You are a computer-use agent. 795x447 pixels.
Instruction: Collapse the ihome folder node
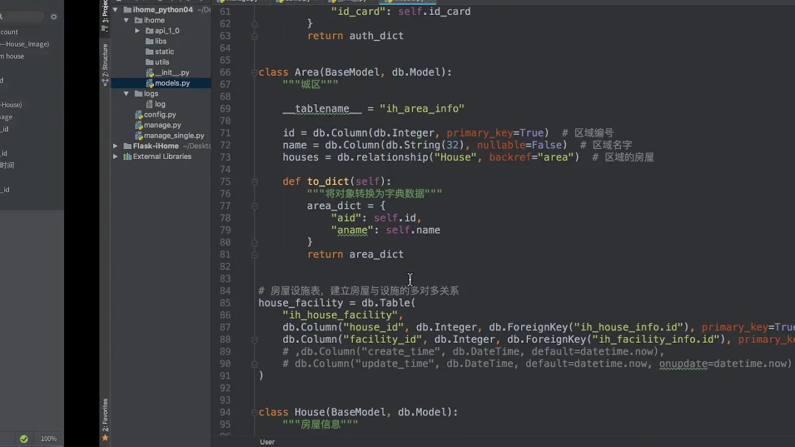tap(126, 20)
